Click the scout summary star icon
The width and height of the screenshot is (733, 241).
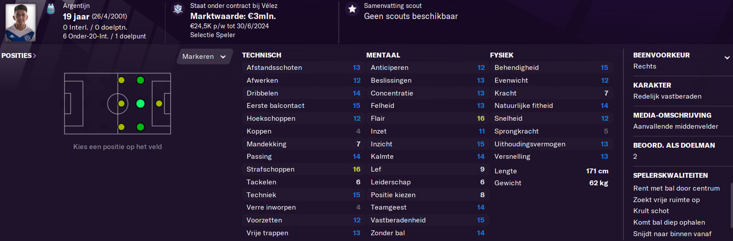(x=352, y=9)
